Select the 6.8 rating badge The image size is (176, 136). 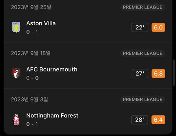tap(158, 74)
